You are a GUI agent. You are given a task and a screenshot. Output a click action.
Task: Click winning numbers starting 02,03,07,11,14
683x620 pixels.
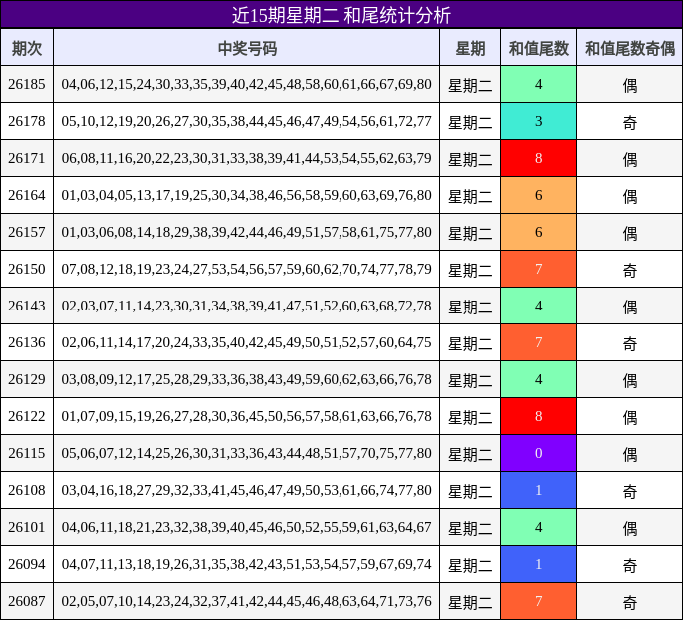[x=247, y=306]
